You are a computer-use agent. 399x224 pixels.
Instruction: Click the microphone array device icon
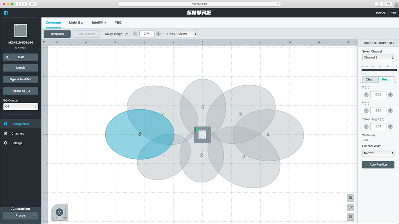coord(202,134)
